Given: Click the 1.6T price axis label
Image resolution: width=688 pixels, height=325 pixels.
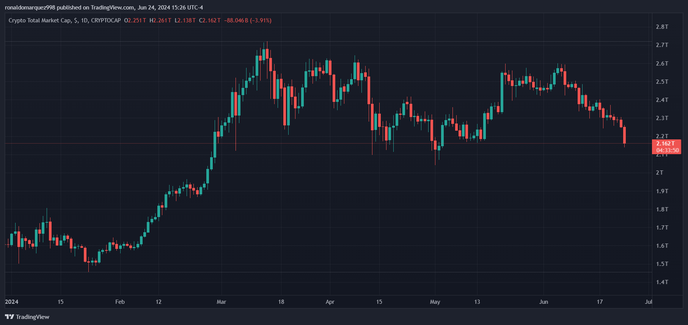Looking at the screenshot, I should (x=662, y=246).
